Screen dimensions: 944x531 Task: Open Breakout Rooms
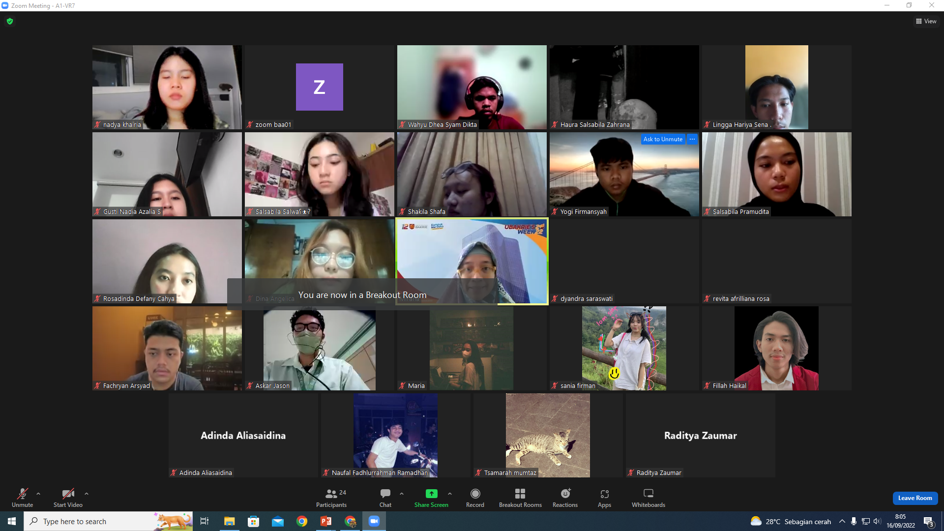click(520, 497)
